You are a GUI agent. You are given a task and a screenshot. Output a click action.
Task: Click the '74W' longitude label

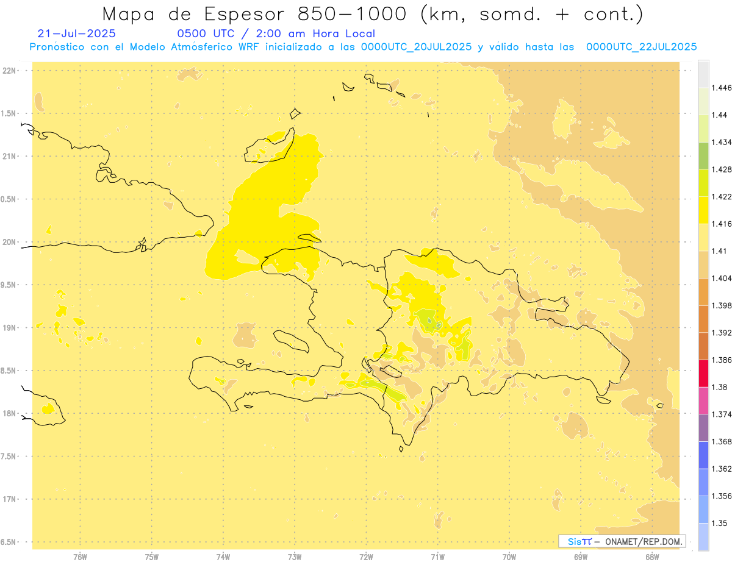(x=223, y=557)
